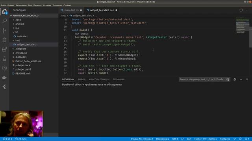This screenshot has width=252, height=141.
Task: Maximize the bottom panel with chevron
Action: pyautogui.click(x=241, y=79)
